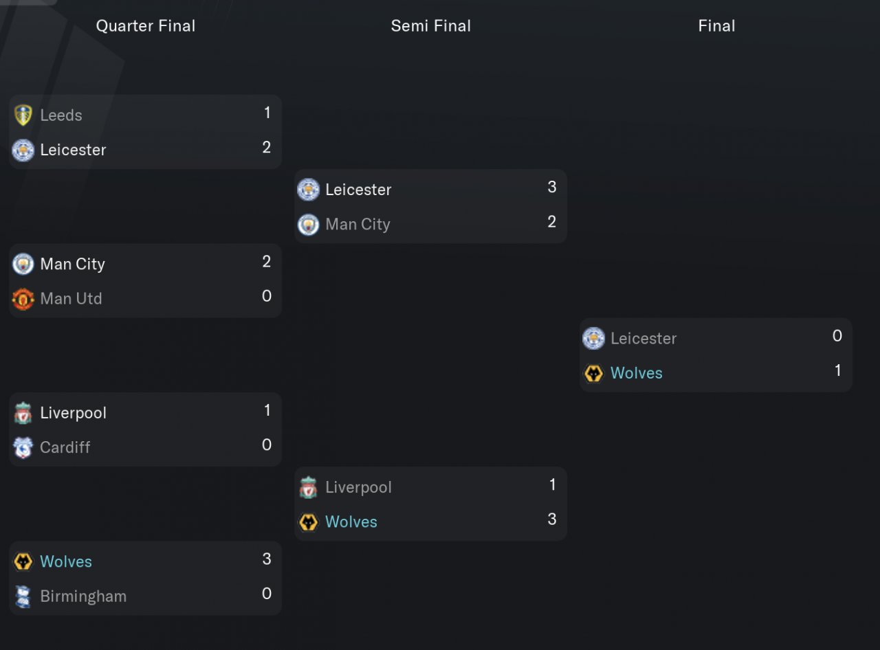Click the Final column heading
The height and width of the screenshot is (650, 880).
click(716, 26)
